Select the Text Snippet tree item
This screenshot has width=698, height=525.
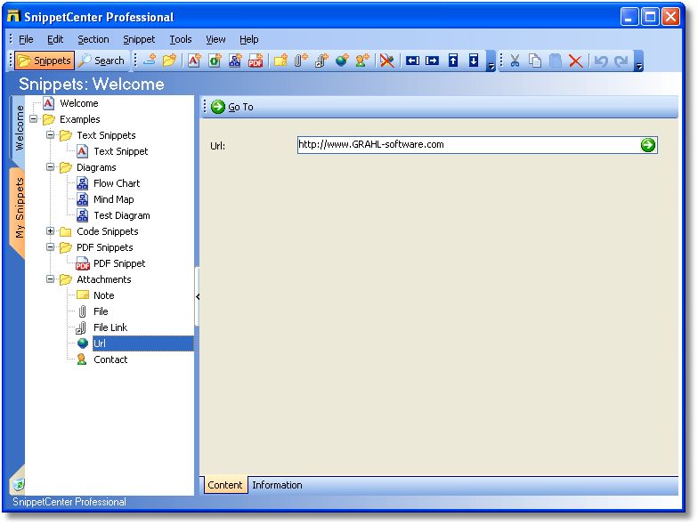(121, 151)
